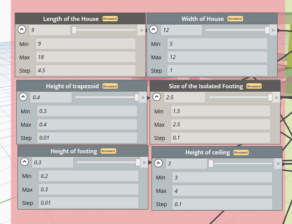Collapse the Height of ceiling slider settings
The height and width of the screenshot is (224, 292).
[158, 163]
